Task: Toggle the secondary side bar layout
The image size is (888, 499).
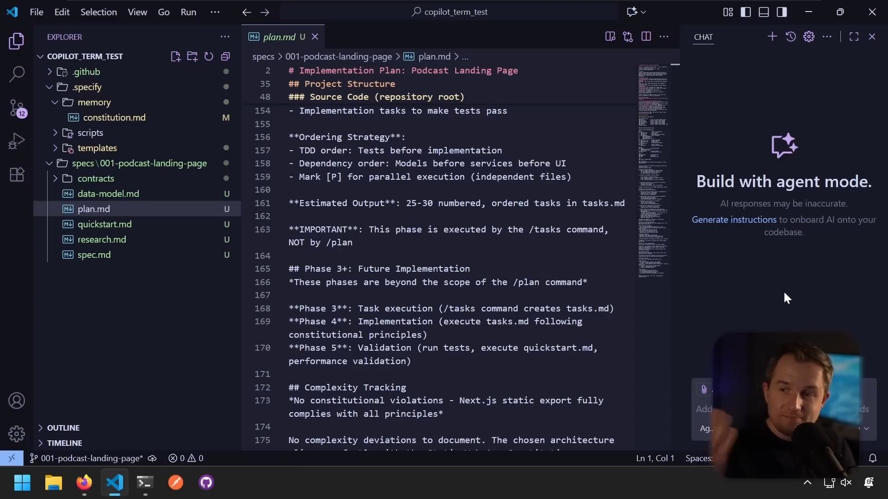Action: point(782,12)
